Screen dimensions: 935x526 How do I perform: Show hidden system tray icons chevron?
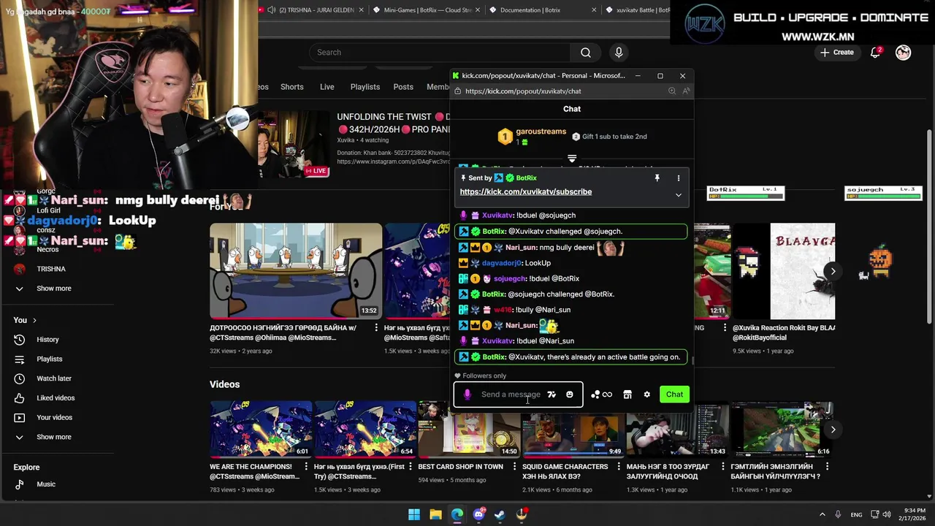pos(822,514)
